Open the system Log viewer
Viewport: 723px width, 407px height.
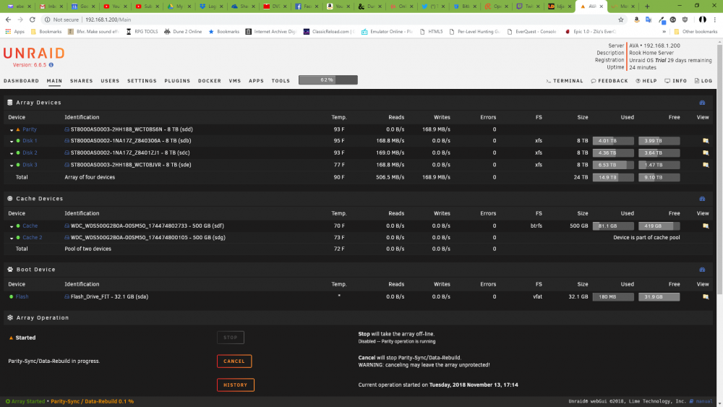tap(703, 81)
